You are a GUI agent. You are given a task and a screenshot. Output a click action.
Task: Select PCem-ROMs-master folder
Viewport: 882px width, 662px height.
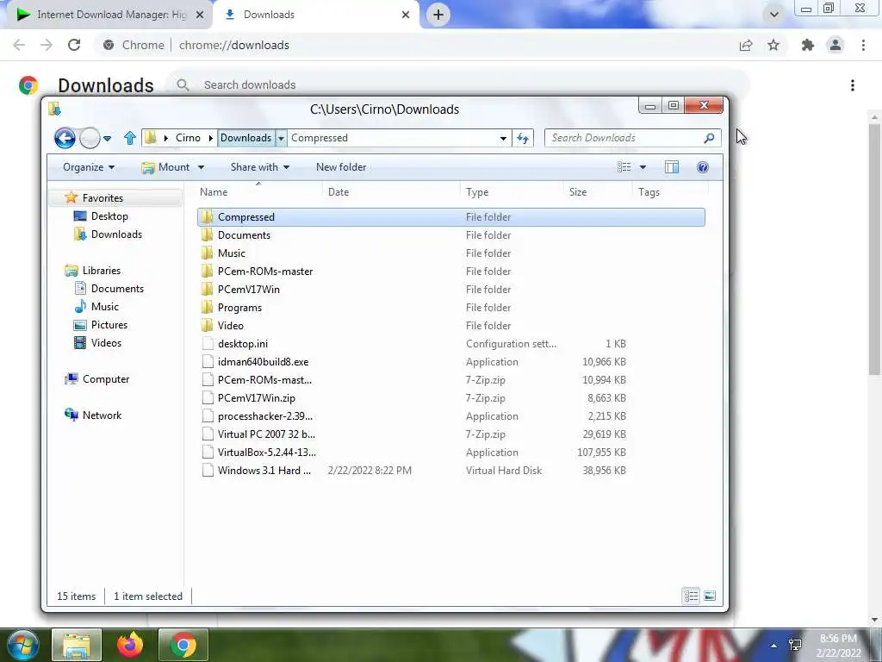pyautogui.click(x=265, y=272)
